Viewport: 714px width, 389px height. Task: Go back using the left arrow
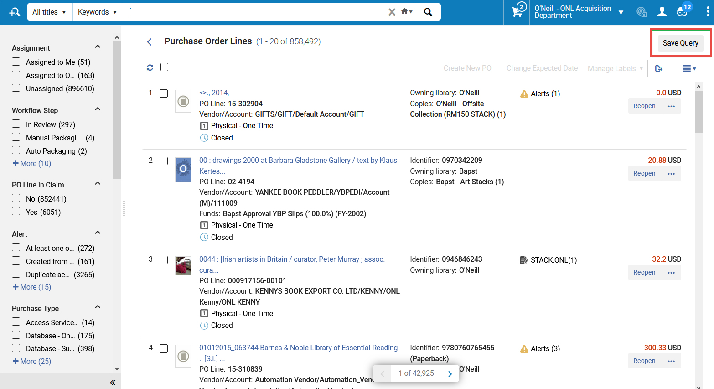149,42
